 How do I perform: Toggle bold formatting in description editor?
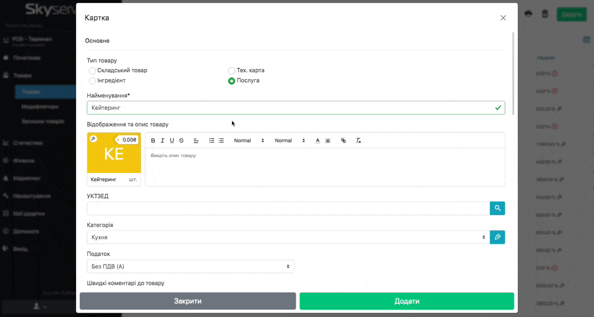pos(153,141)
